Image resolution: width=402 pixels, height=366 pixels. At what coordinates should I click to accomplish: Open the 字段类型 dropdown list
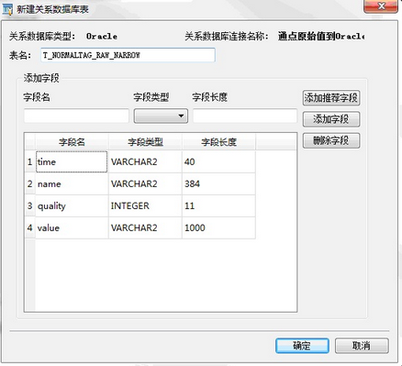click(x=161, y=116)
